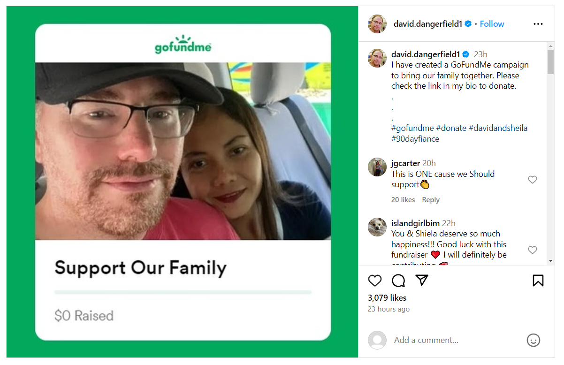Like the post with the heart icon
564x365 pixels.
pos(374,281)
